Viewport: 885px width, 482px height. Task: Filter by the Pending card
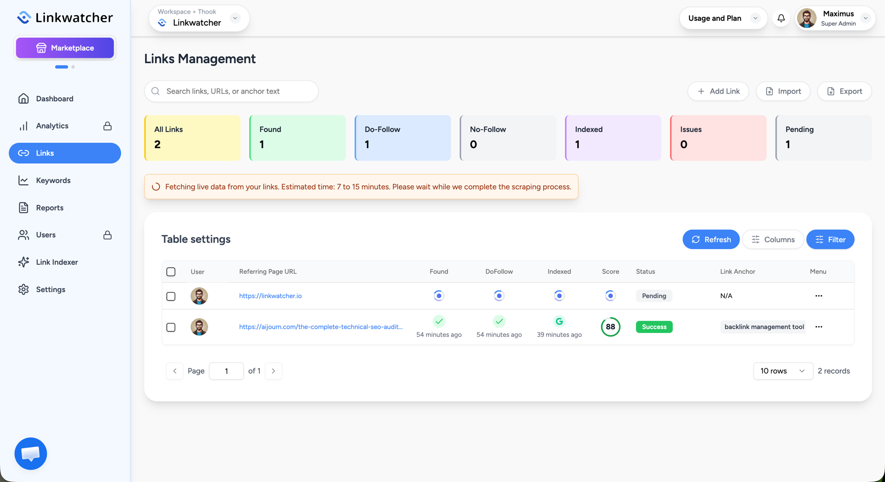(x=824, y=138)
